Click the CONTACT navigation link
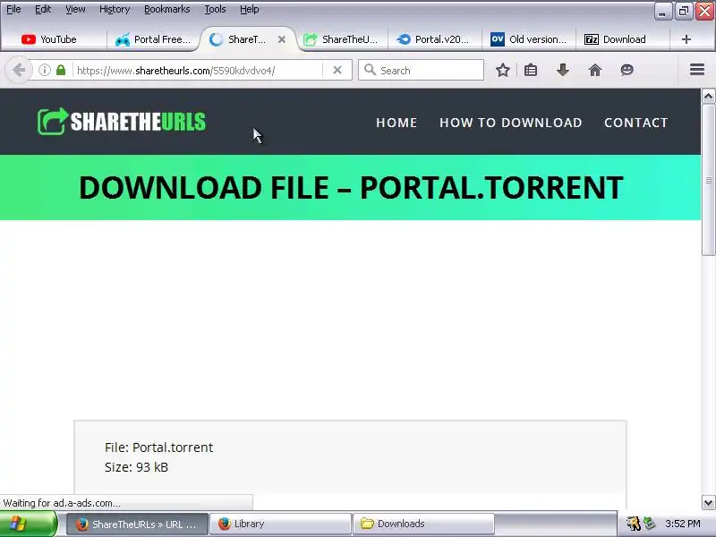This screenshot has height=537, width=716. coord(635,123)
